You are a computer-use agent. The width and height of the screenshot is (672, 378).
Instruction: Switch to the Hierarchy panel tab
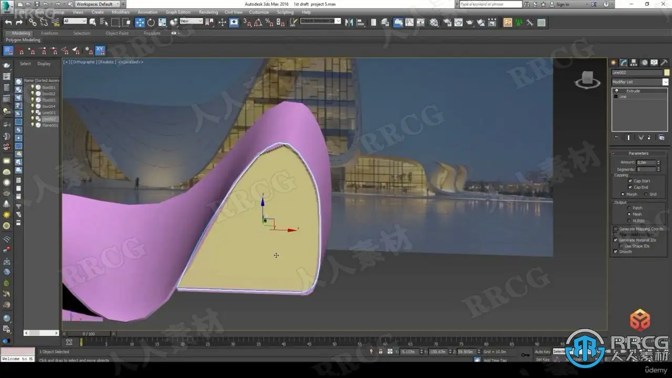634,62
